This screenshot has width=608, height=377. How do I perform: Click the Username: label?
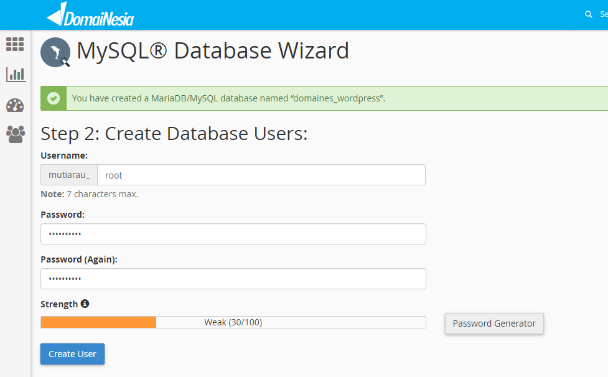point(64,156)
